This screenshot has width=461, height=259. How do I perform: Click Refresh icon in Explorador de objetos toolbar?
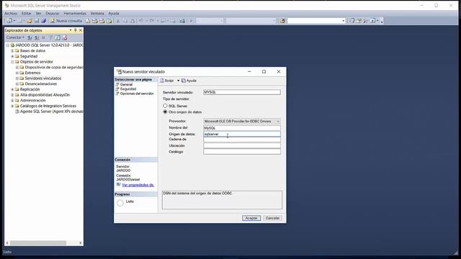point(58,37)
